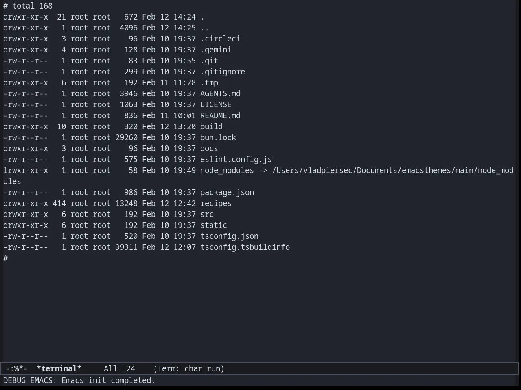
Task: Click the .tmp directory name
Action: click(x=209, y=82)
